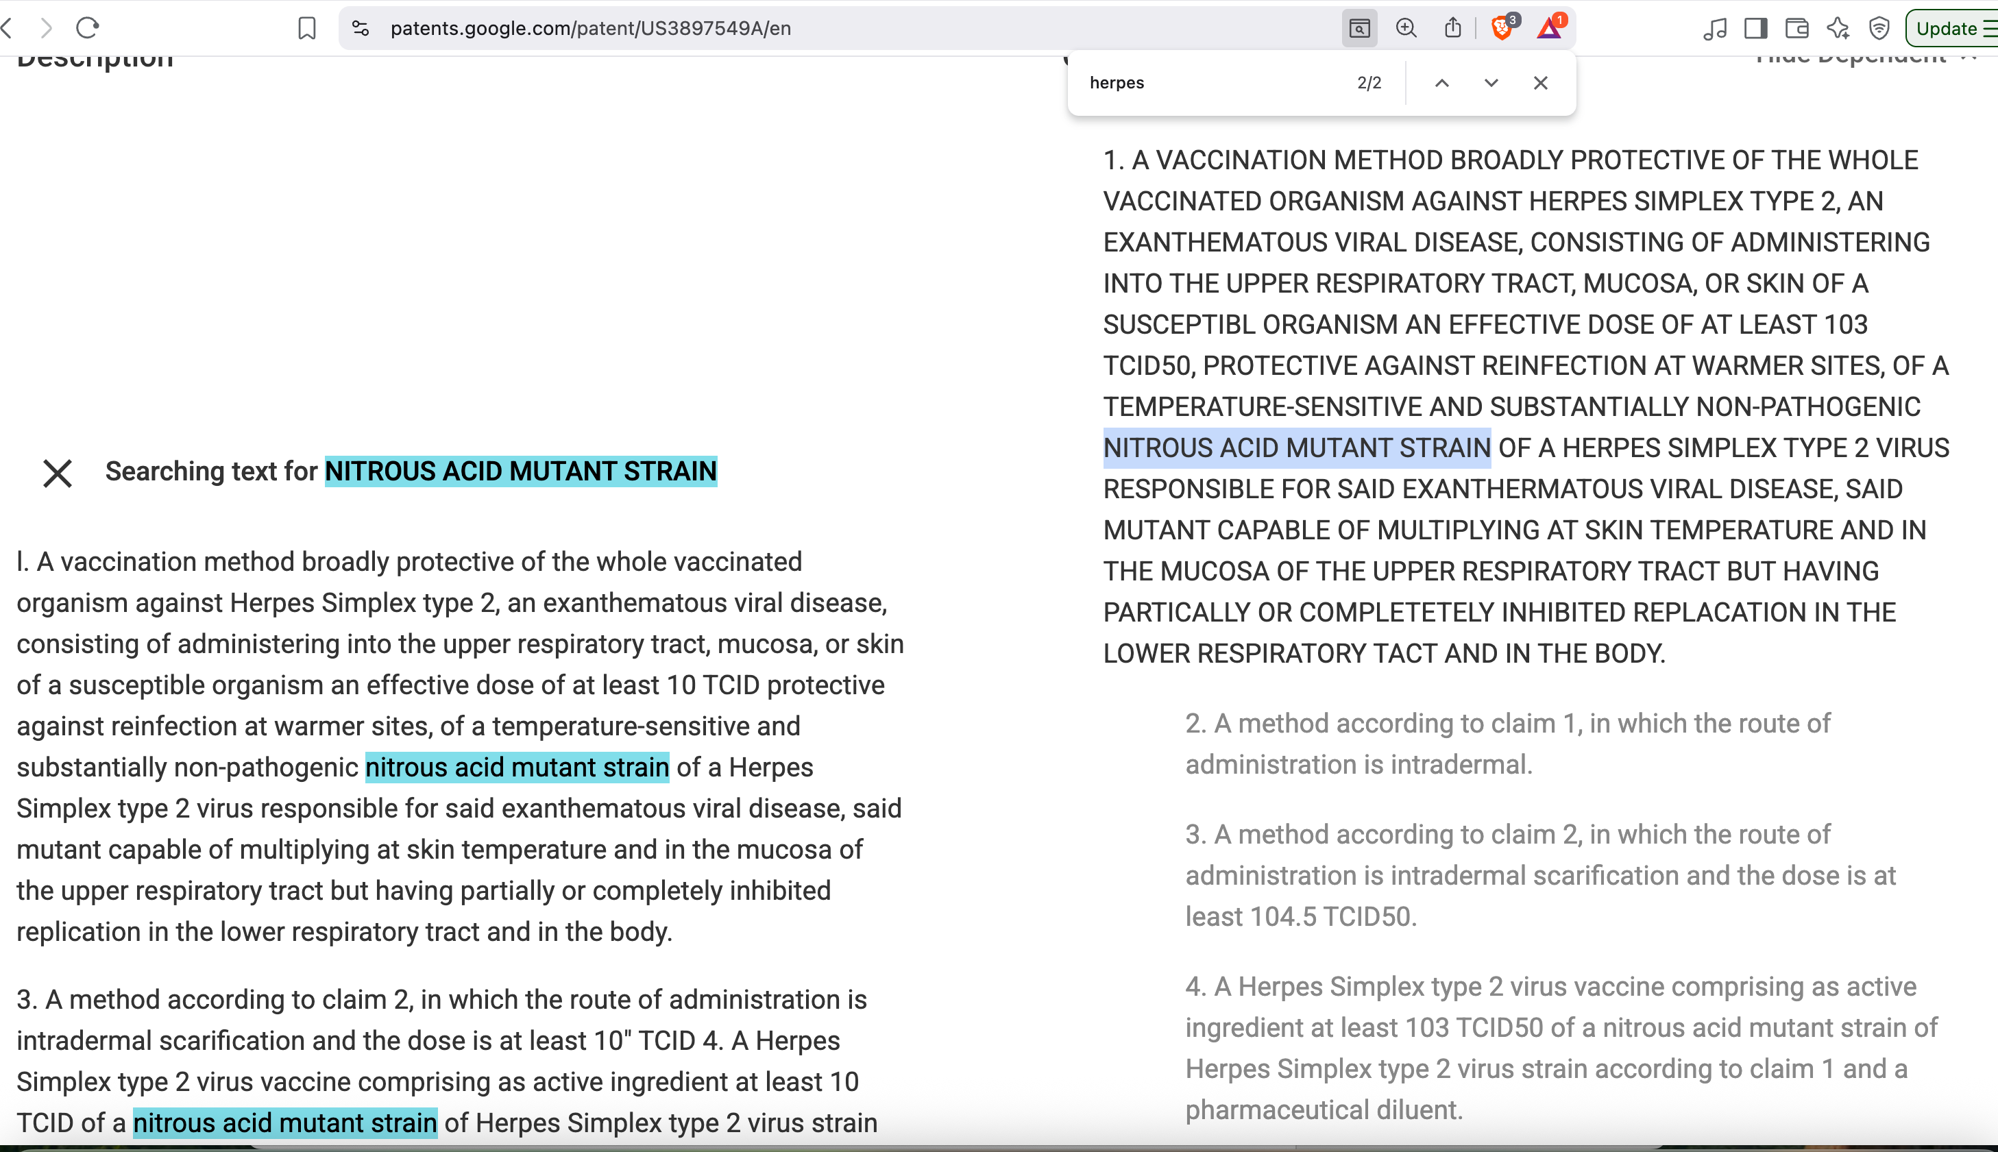
Task: Open the Brave Rewards triangle icon
Action: tap(1548, 29)
